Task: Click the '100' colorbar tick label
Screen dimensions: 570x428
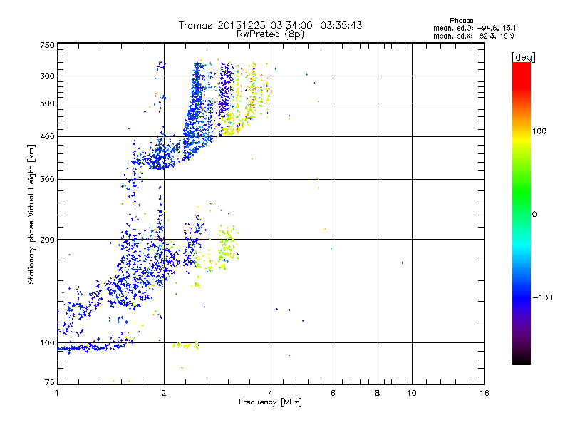Action: pyautogui.click(x=539, y=131)
